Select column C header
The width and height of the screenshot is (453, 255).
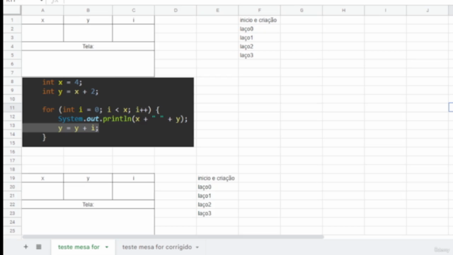[x=134, y=11]
